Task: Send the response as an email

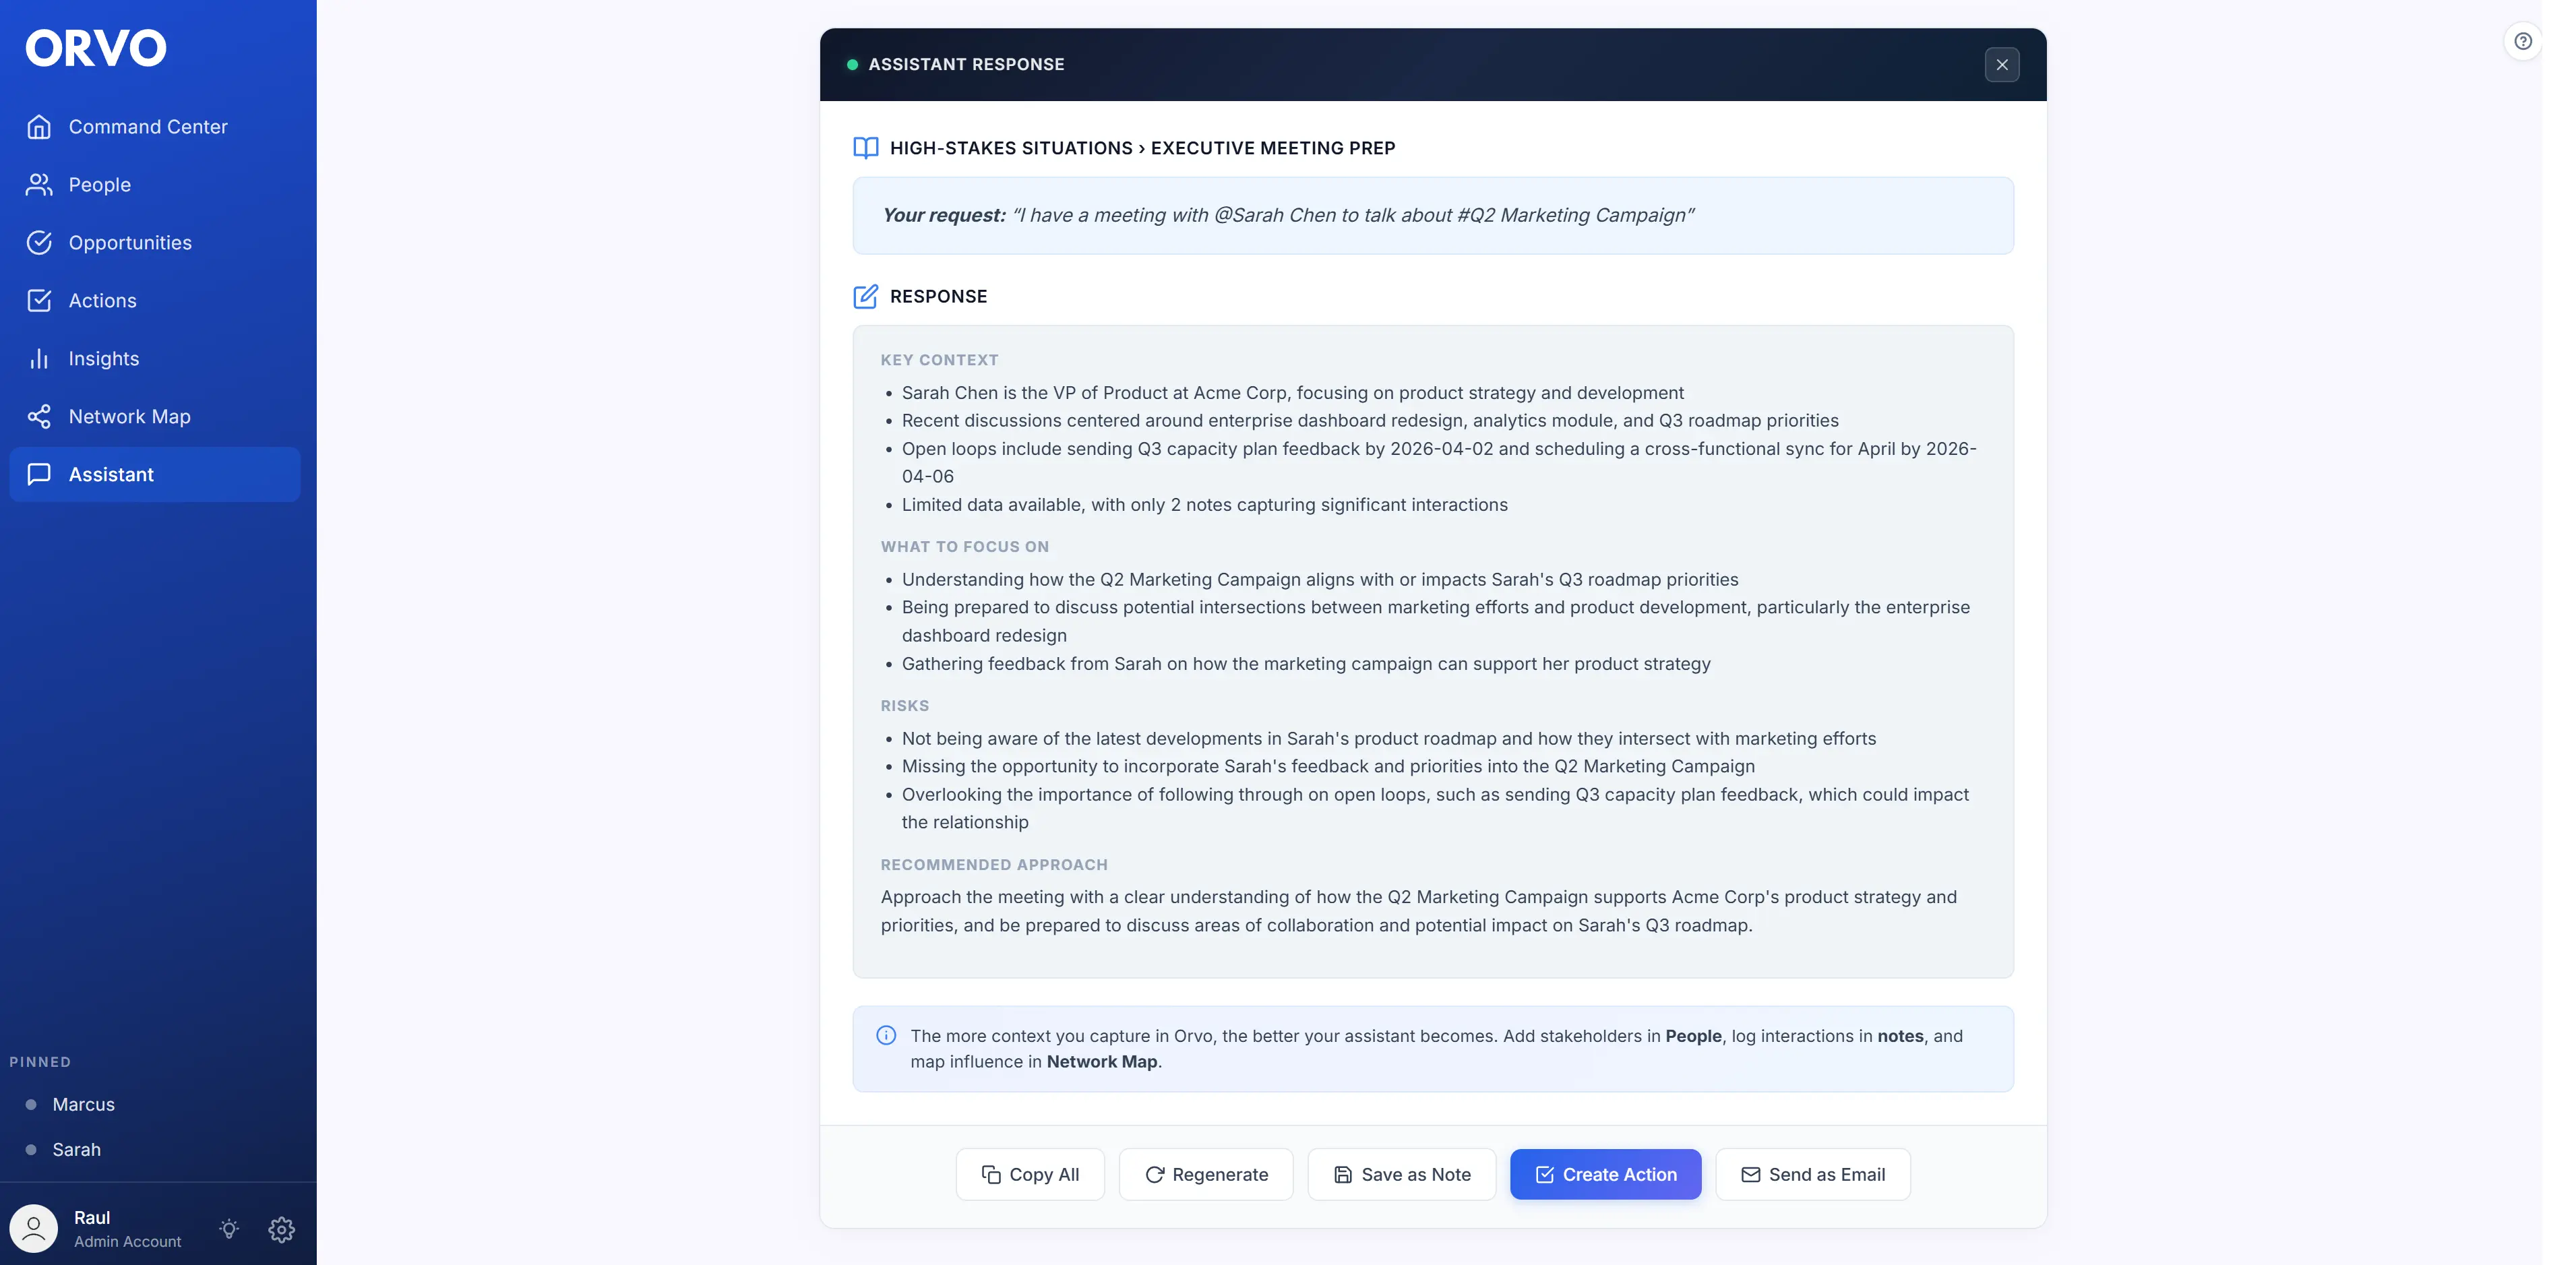Action: pyautogui.click(x=1812, y=1174)
